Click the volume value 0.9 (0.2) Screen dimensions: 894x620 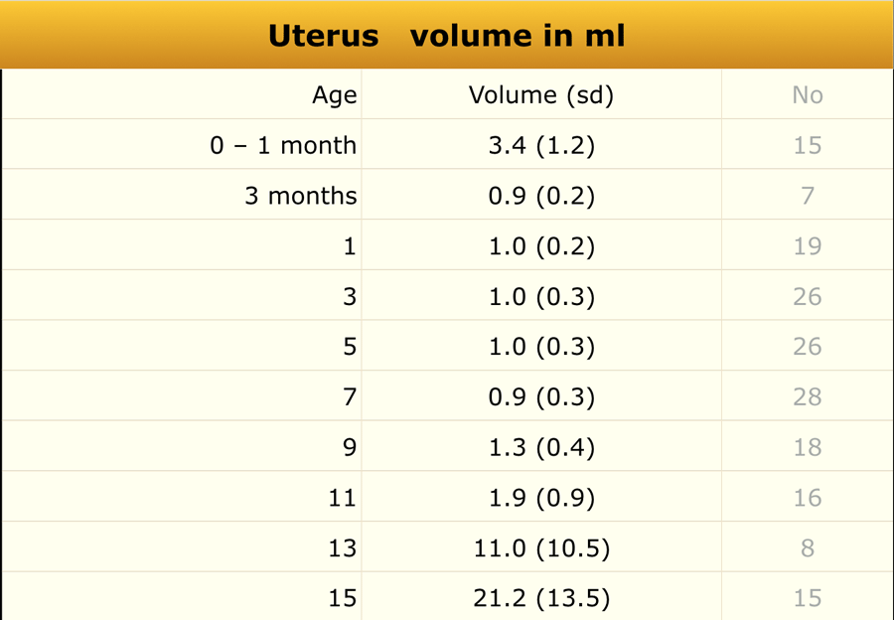[x=541, y=196]
